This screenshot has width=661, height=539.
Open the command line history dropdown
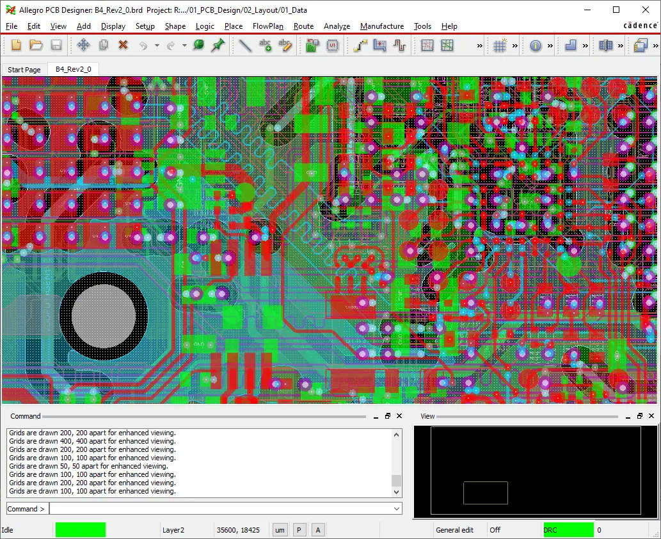(x=396, y=509)
